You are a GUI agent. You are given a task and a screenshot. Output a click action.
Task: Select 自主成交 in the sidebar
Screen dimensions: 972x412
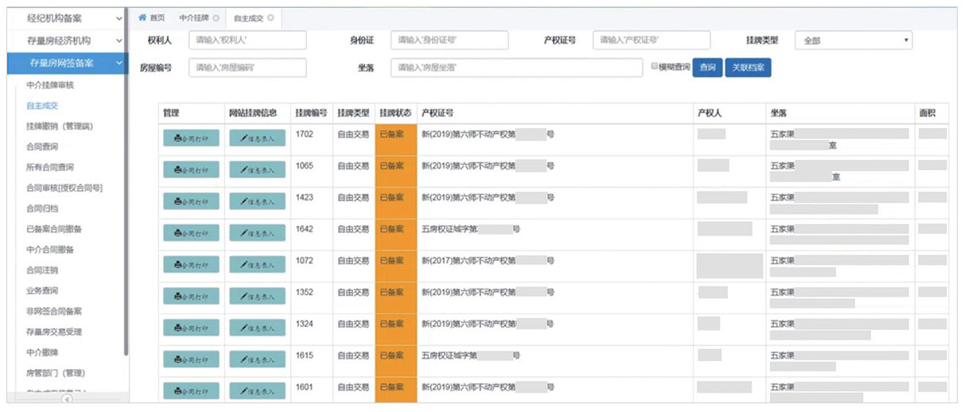pos(42,106)
